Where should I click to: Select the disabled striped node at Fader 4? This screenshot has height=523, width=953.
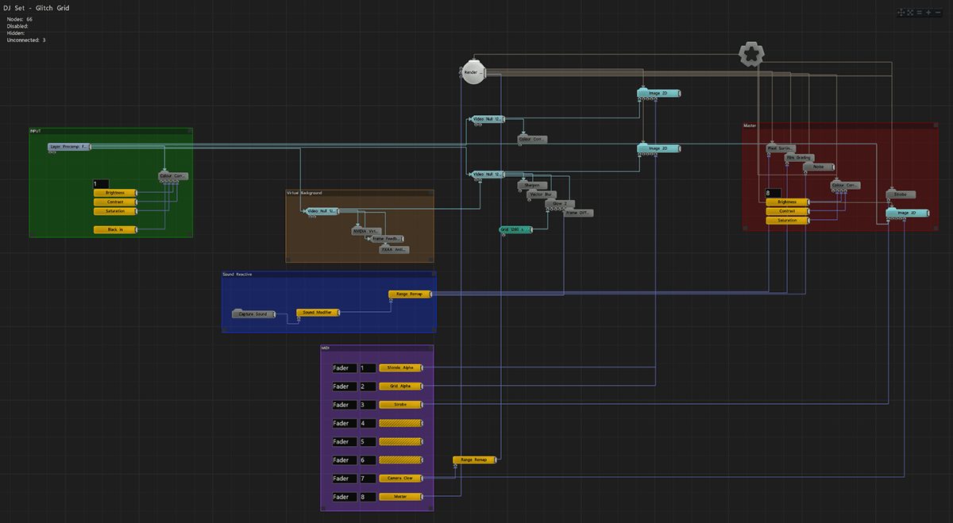(401, 423)
